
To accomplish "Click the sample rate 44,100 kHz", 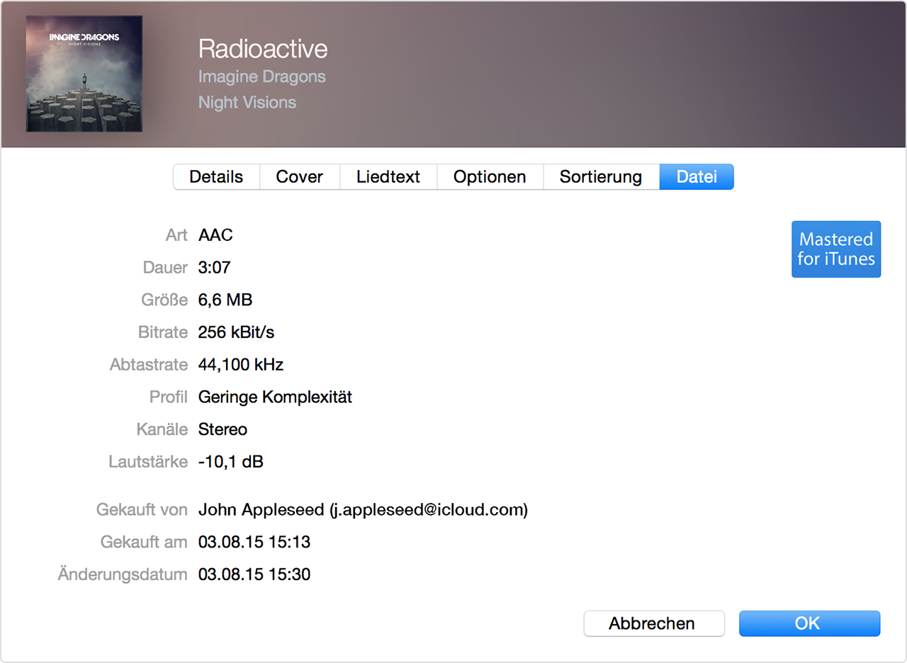I will point(241,365).
